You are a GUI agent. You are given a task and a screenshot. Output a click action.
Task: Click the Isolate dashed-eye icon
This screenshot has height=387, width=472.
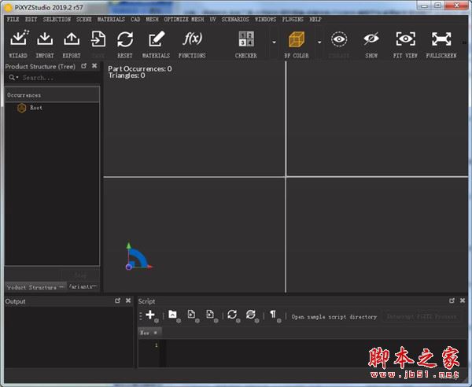339,39
